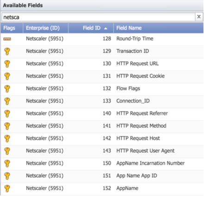Screen dimensions: 204x197
Task: Select the key icon in Flow Flags row
Action: point(7,89)
